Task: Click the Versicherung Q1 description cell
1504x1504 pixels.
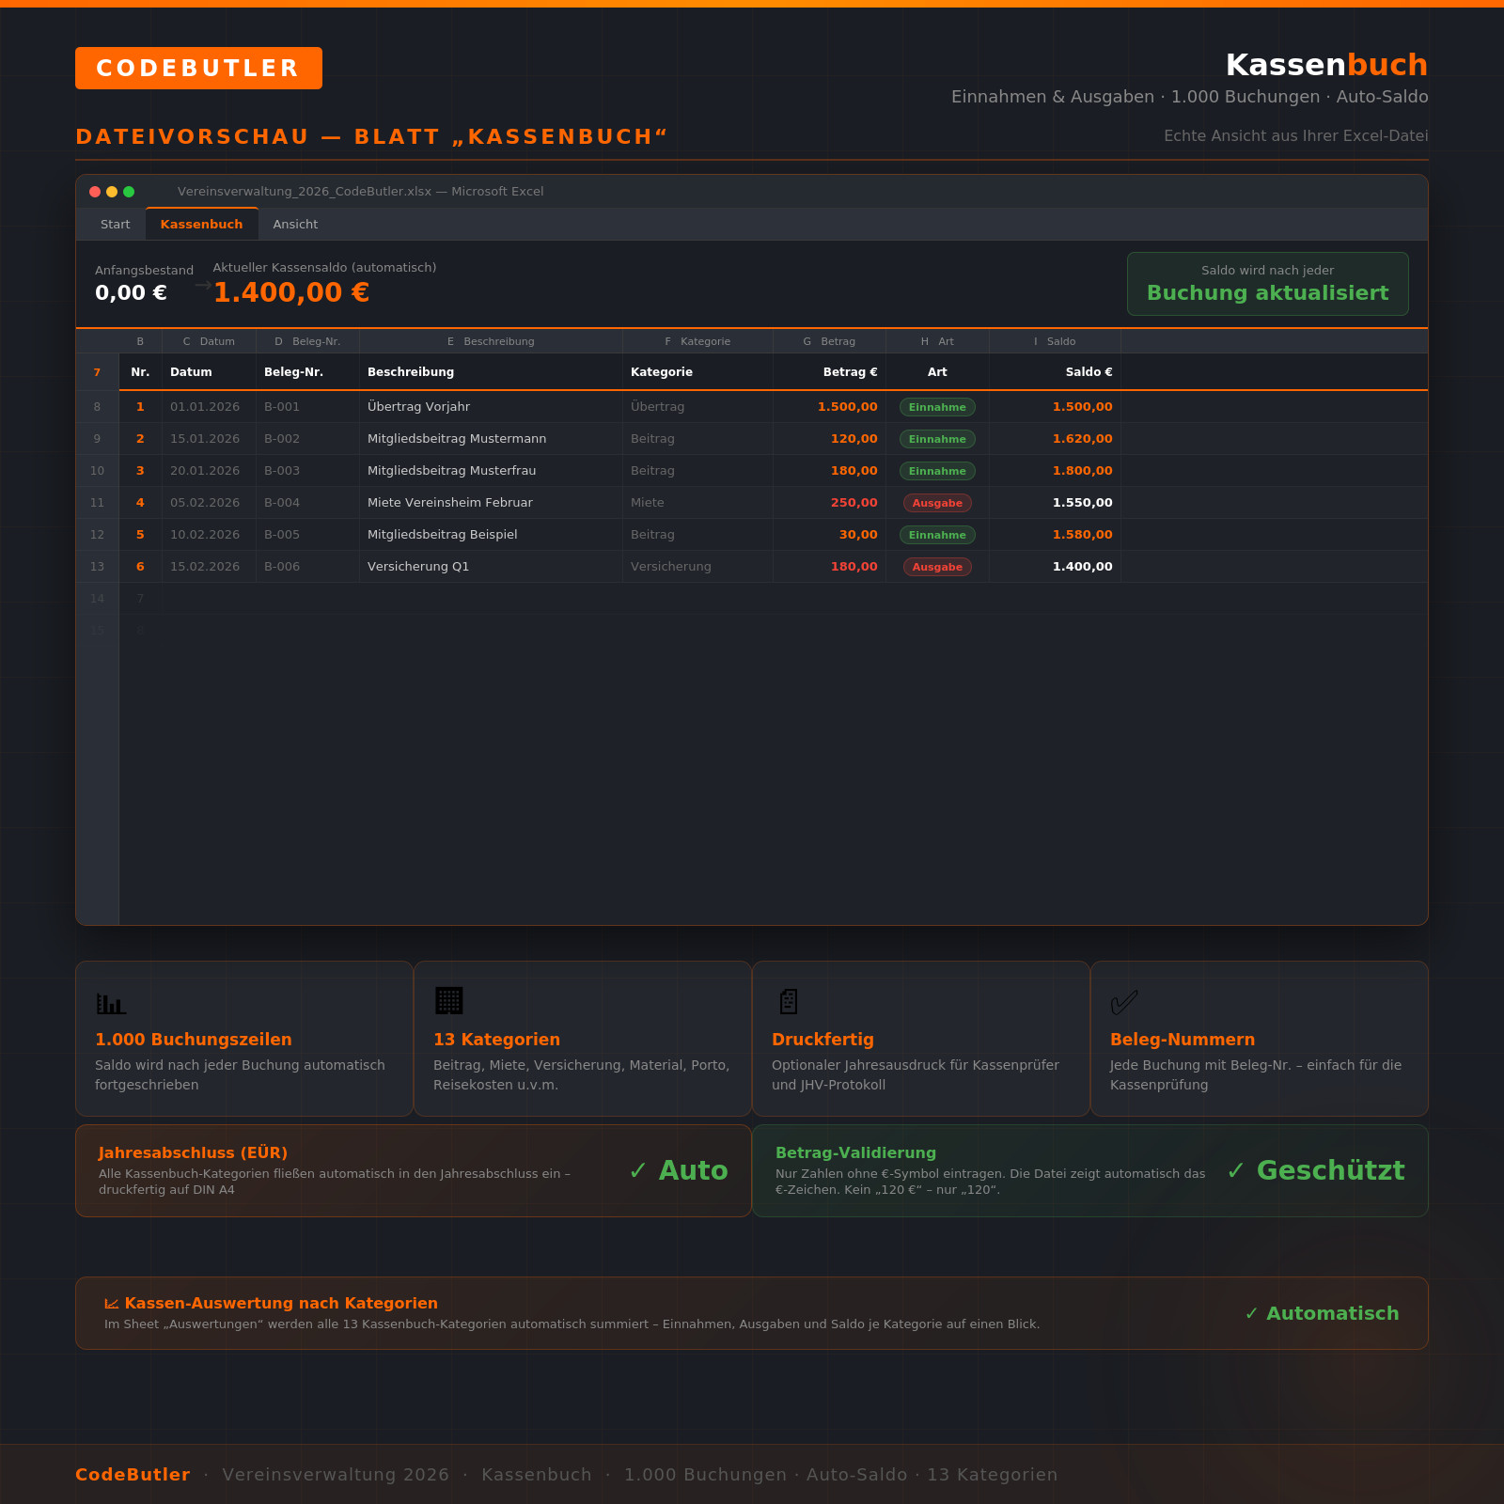Action: pyautogui.click(x=491, y=567)
